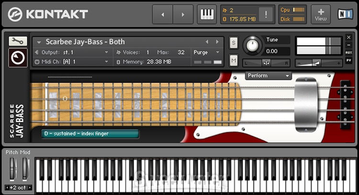This screenshot has width=359, height=195.
Task: Toggle the AUX sends button
Action: (348, 53)
